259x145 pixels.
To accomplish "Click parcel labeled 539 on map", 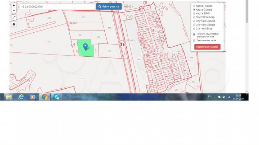I will tap(109, 51).
